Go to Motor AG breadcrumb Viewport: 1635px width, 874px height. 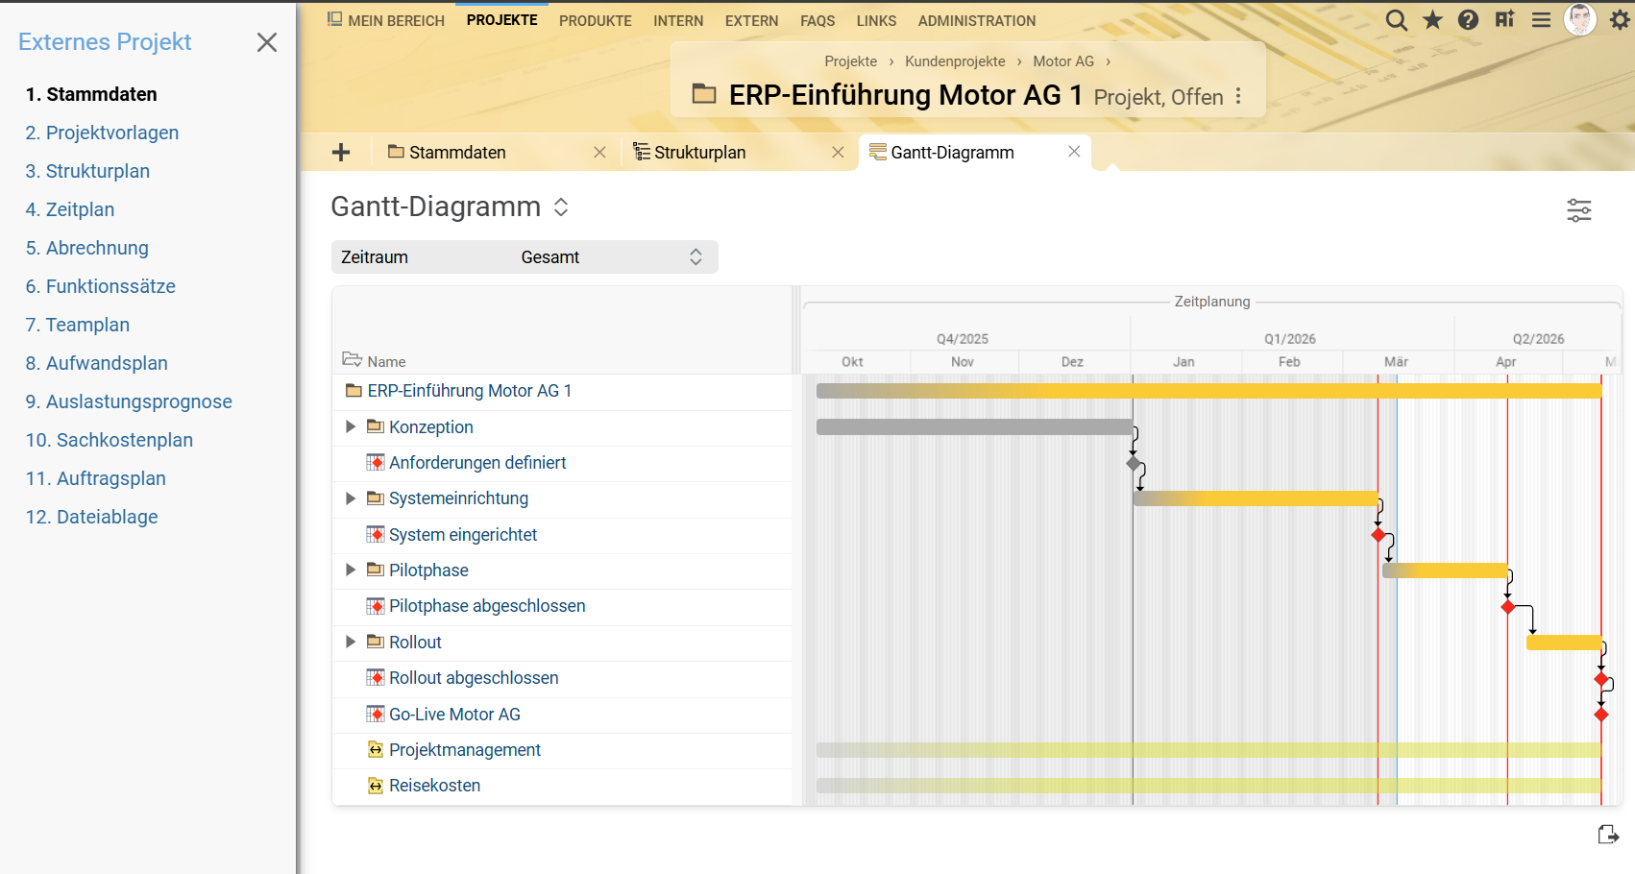(1063, 61)
